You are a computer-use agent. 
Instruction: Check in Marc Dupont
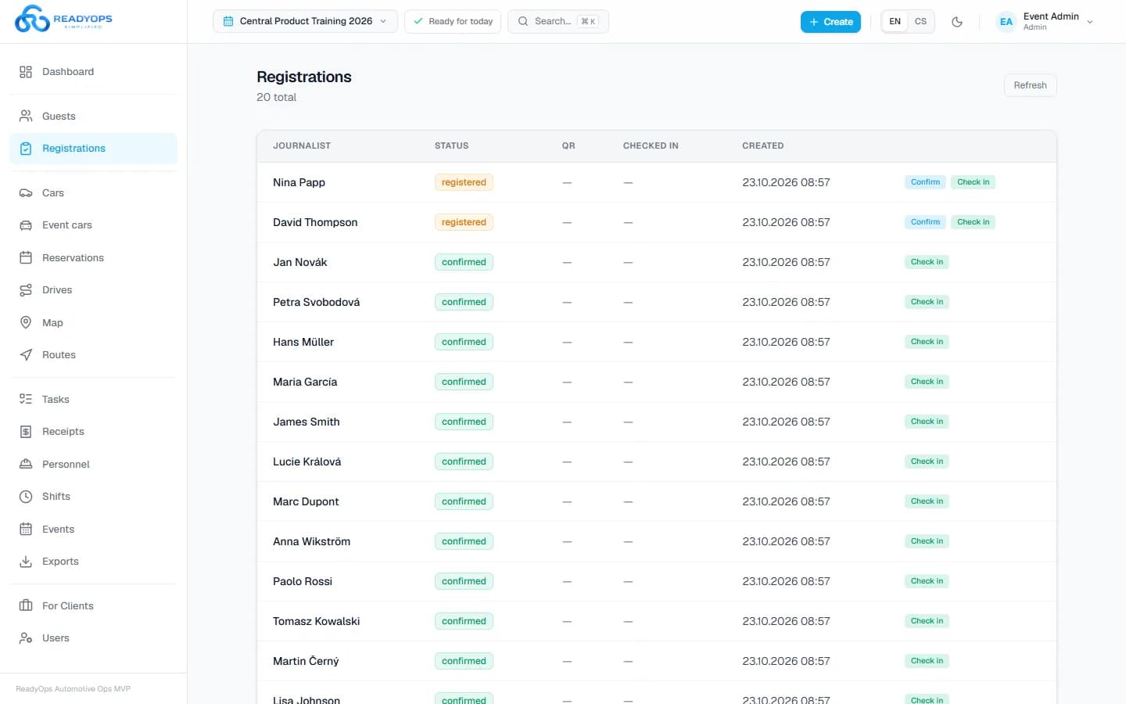click(927, 501)
